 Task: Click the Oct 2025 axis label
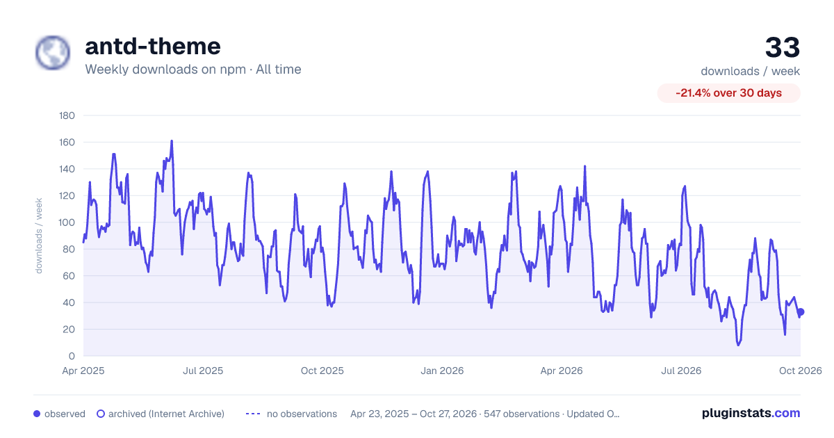(x=322, y=371)
